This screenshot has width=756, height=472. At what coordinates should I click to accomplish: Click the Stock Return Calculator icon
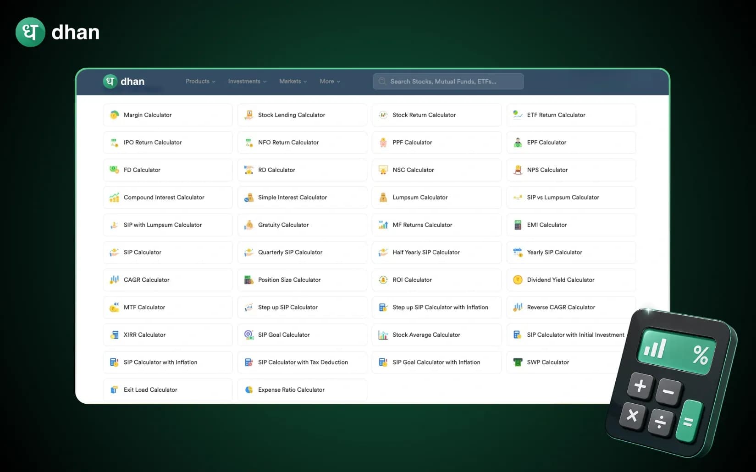(383, 115)
